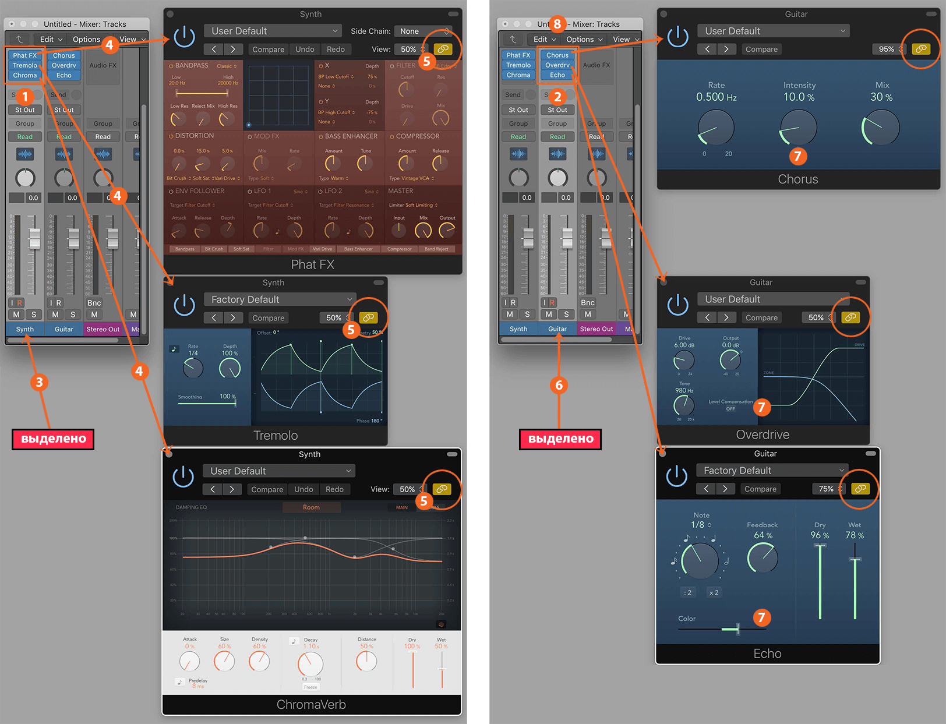
Task: Toggle the Tremolo plugin power button
Action: tap(184, 305)
